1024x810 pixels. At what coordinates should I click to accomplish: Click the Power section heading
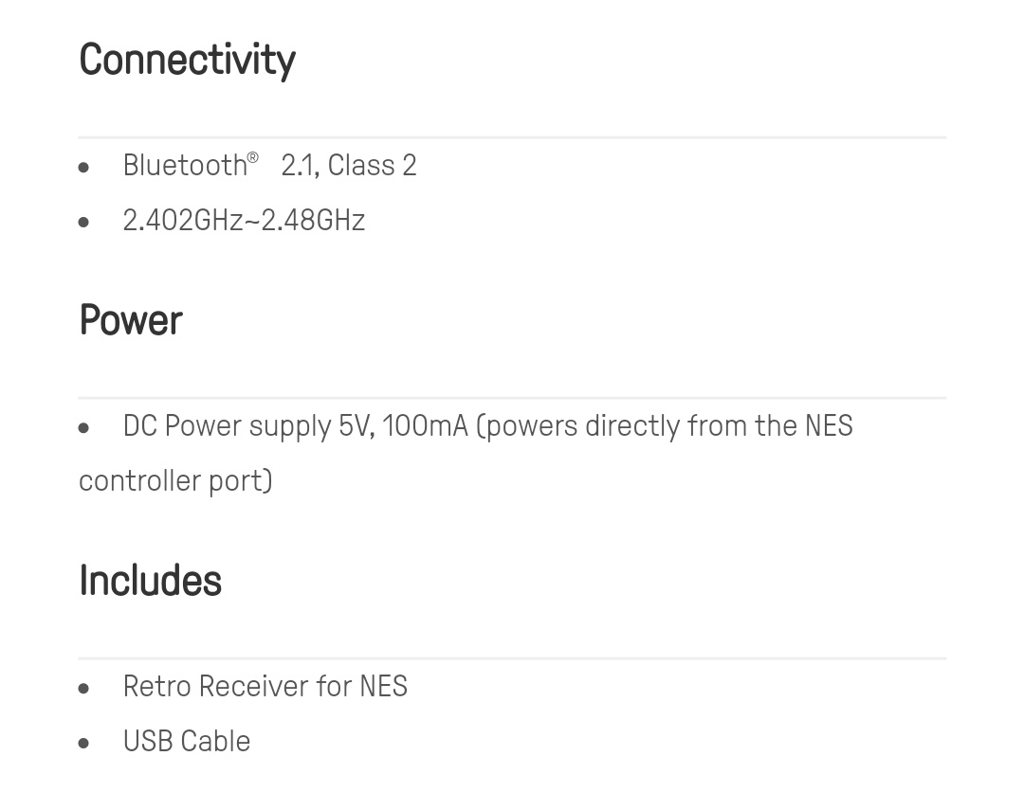131,320
